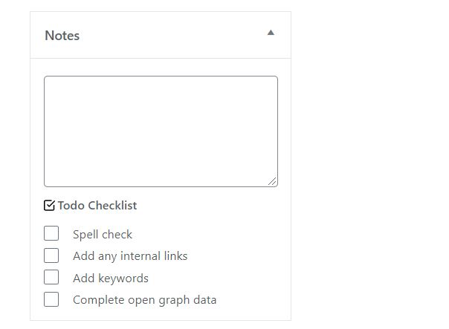Check the Add keywords box
The height and width of the screenshot is (329, 449).
[x=51, y=277]
